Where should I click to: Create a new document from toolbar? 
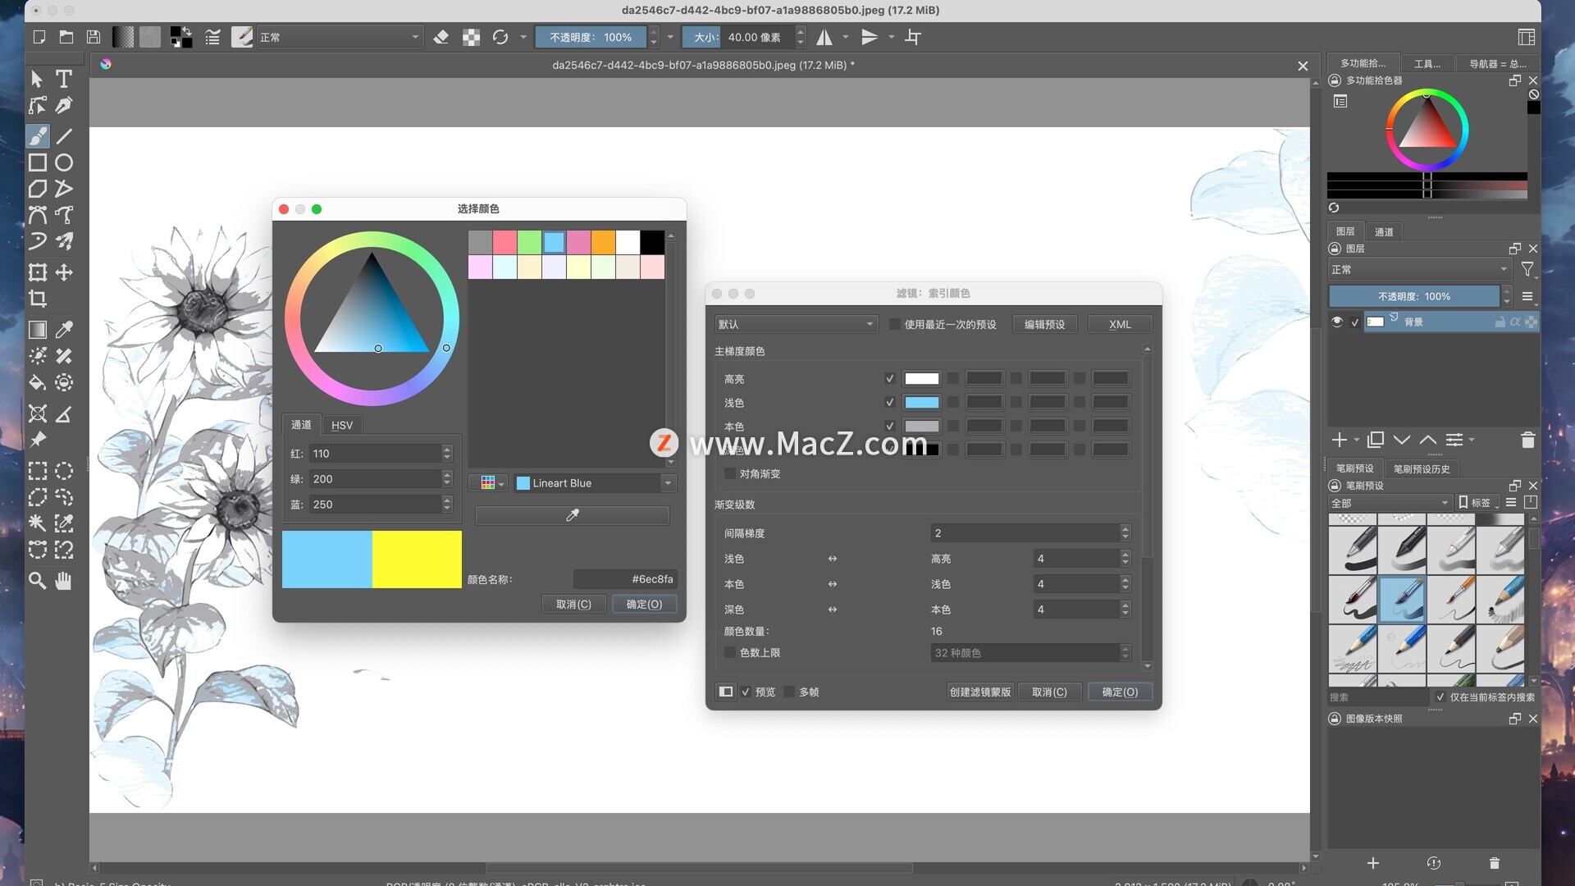39,37
